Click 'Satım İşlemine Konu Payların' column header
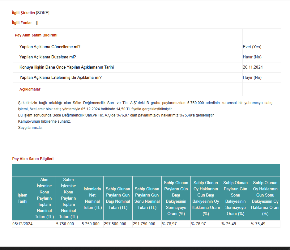This screenshot has height=250, width=290. tap(68, 198)
